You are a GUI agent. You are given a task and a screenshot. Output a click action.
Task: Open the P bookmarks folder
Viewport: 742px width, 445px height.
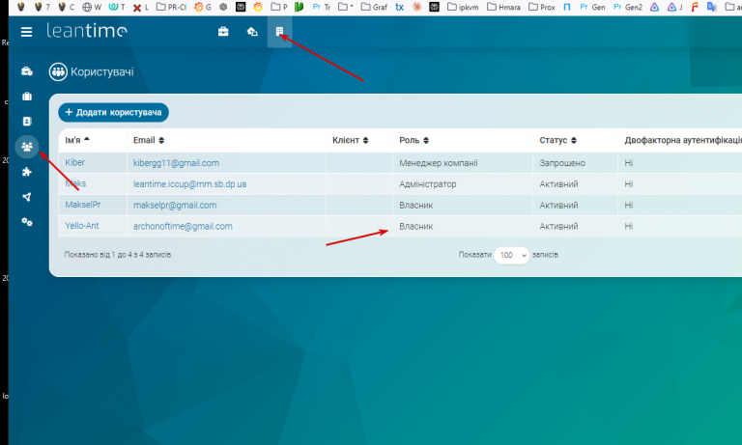click(x=279, y=7)
